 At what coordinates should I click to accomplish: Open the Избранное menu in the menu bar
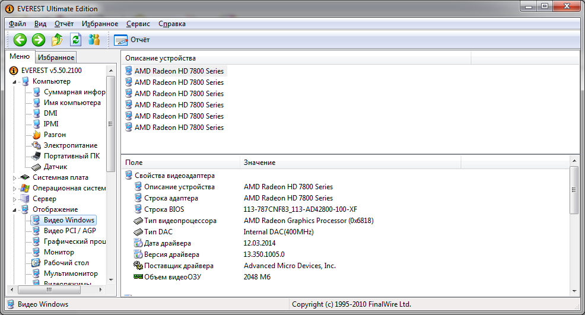pos(100,24)
